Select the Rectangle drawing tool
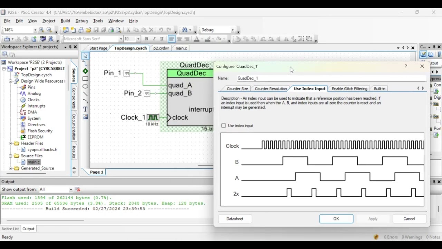 click(x=85, y=79)
